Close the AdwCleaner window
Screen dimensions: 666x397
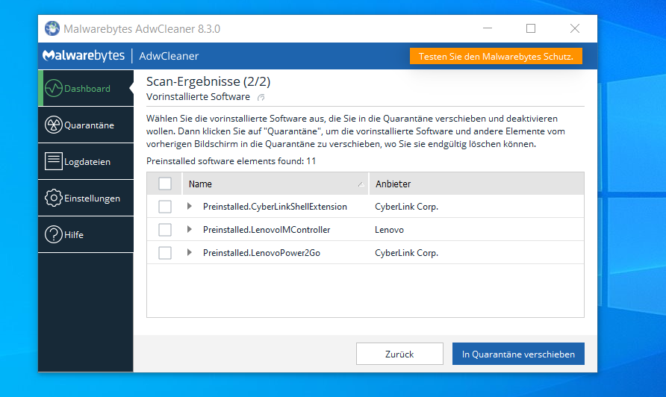[x=575, y=28]
